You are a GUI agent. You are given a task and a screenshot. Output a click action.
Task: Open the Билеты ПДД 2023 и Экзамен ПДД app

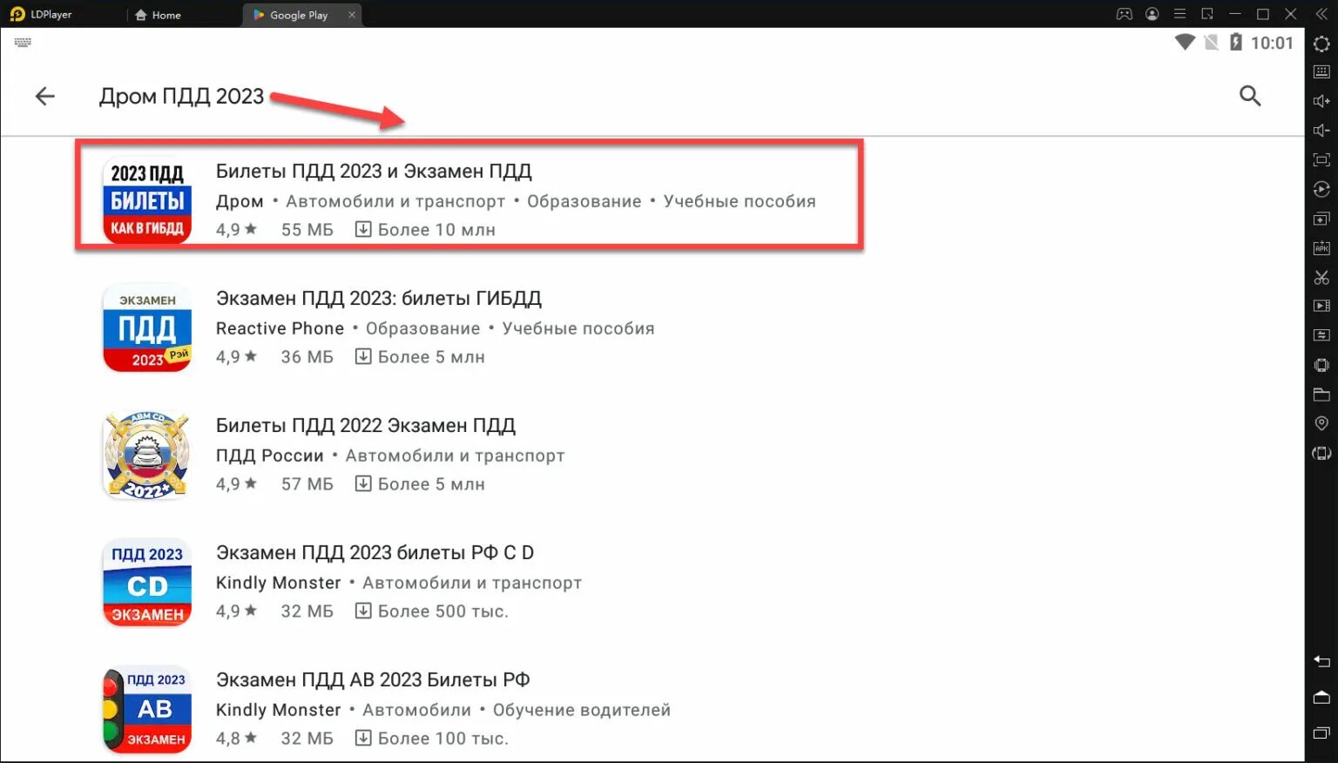point(470,196)
